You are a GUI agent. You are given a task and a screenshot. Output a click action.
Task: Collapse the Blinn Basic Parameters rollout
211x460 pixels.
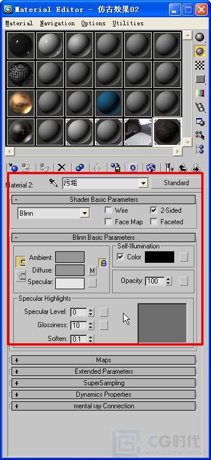point(103,237)
